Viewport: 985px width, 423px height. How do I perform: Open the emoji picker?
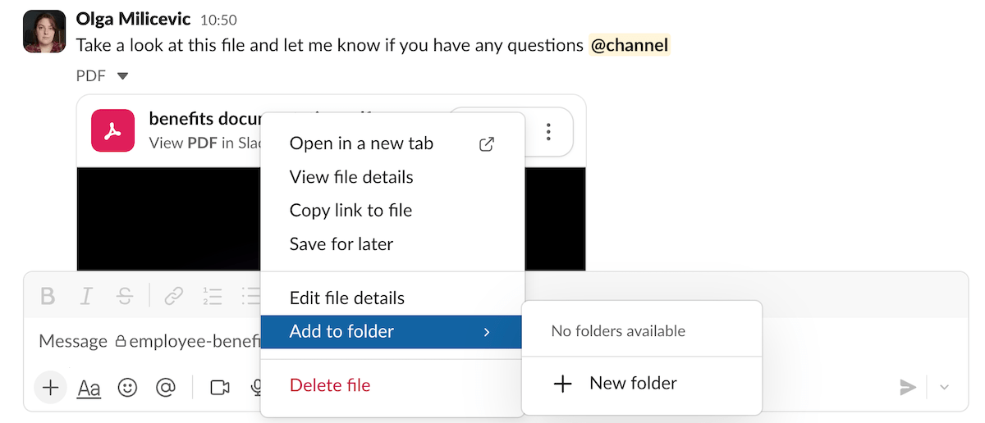click(x=127, y=388)
